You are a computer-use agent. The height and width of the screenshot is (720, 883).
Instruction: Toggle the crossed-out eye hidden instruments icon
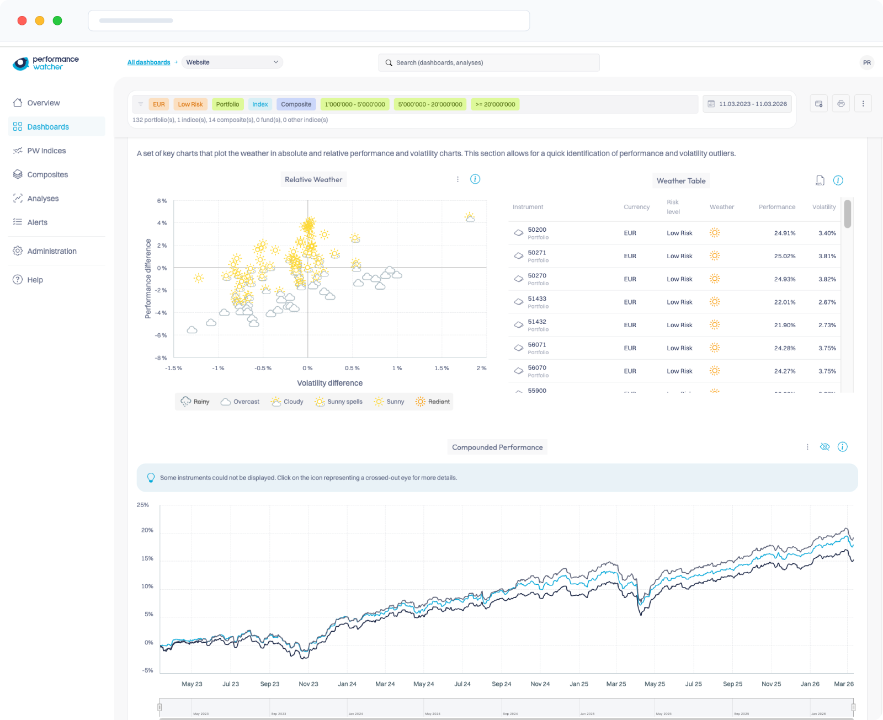tap(825, 447)
